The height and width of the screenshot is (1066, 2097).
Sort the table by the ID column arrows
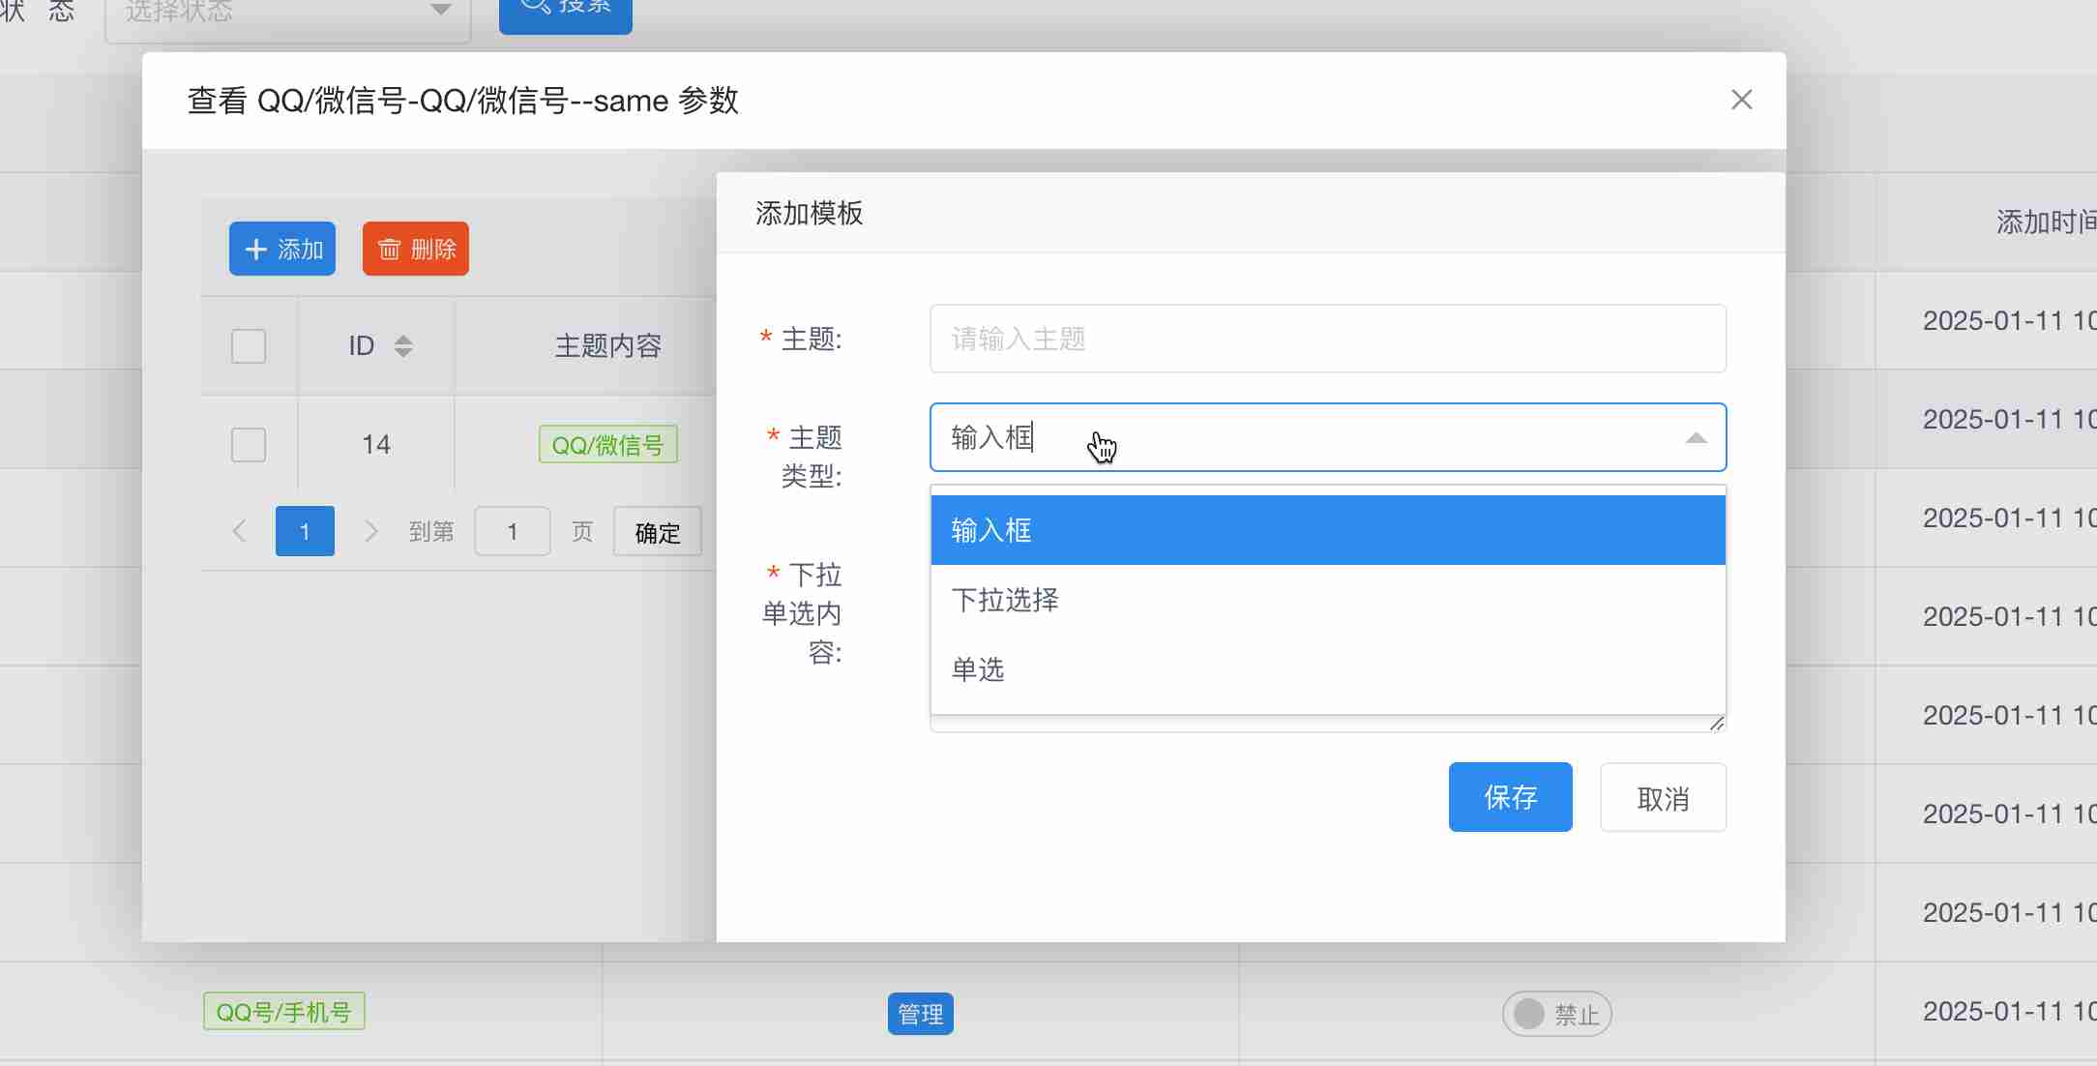[403, 345]
